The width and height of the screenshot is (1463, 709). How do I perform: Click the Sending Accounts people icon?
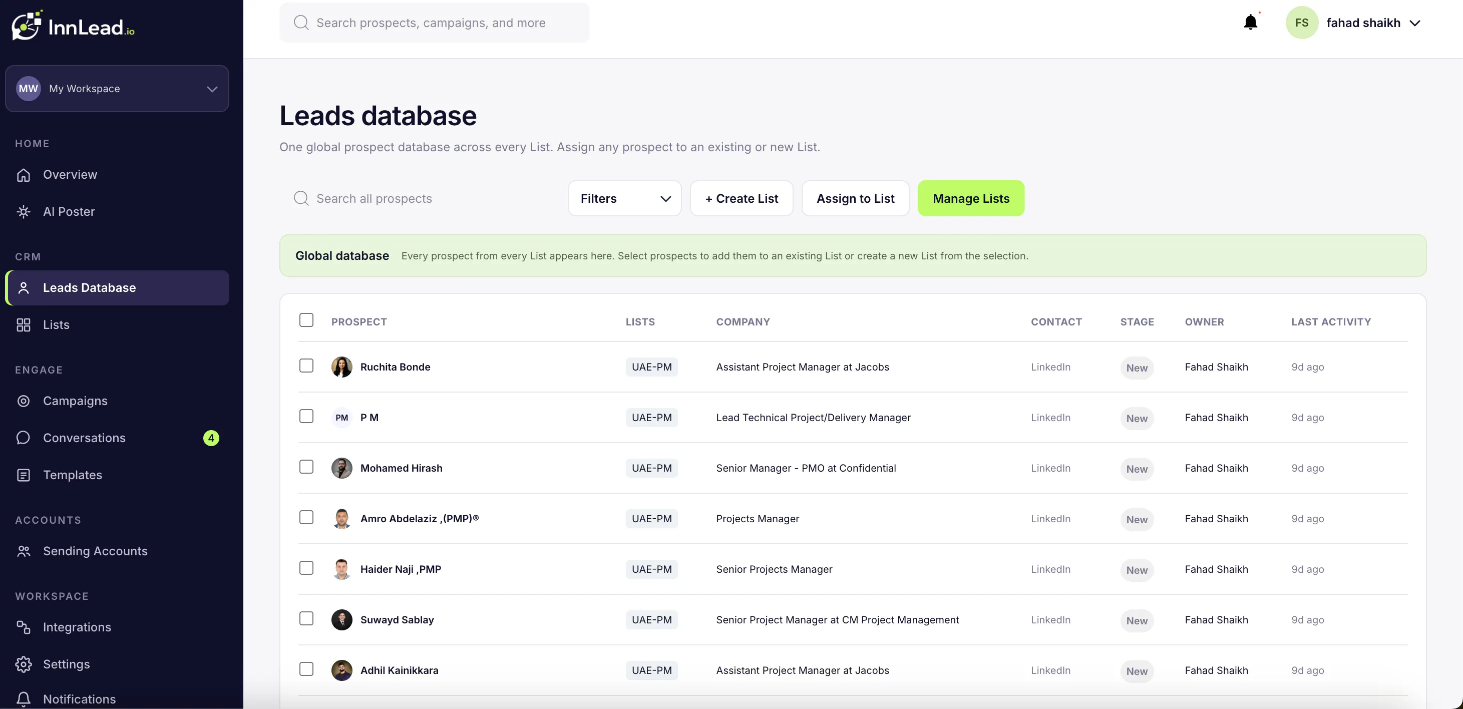click(24, 551)
